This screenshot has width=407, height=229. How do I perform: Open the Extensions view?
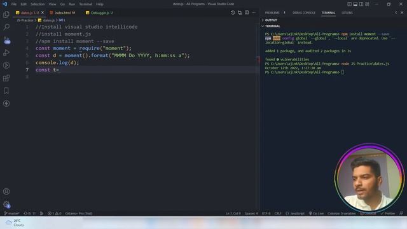[6, 78]
